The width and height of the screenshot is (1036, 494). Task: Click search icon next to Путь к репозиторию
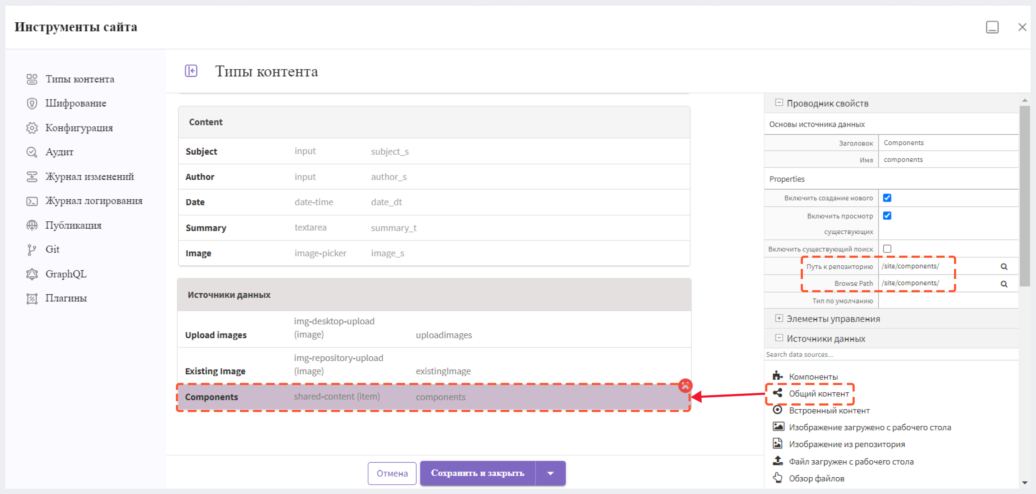[1004, 266]
